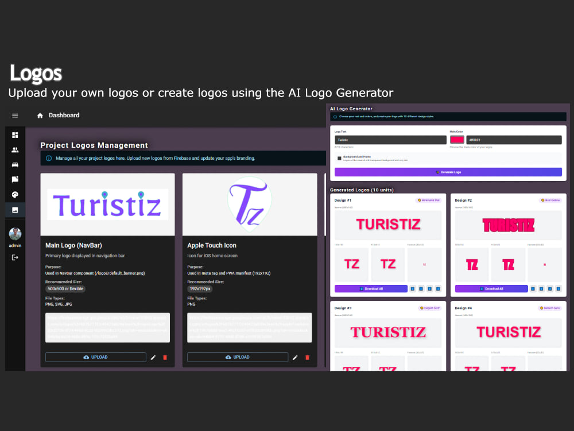The image size is (574, 431).
Task: Click Design #2 TURISTIZ banner preview
Action: 508,224
